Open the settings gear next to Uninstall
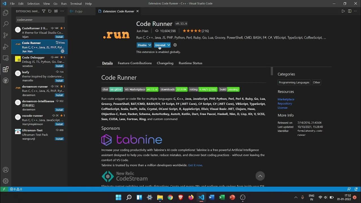The height and width of the screenshot is (203, 361). point(175,45)
